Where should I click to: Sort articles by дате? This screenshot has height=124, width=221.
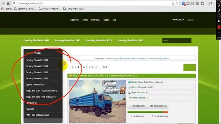[118, 58]
